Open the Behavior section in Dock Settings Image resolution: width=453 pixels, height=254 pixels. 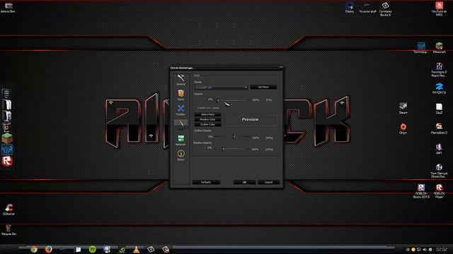(181, 140)
